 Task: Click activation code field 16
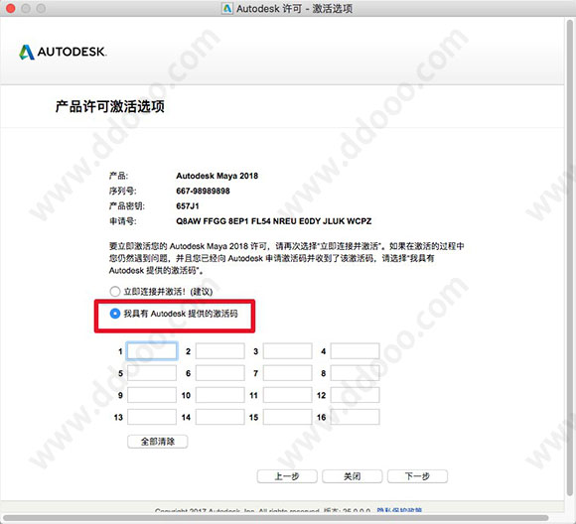(355, 417)
